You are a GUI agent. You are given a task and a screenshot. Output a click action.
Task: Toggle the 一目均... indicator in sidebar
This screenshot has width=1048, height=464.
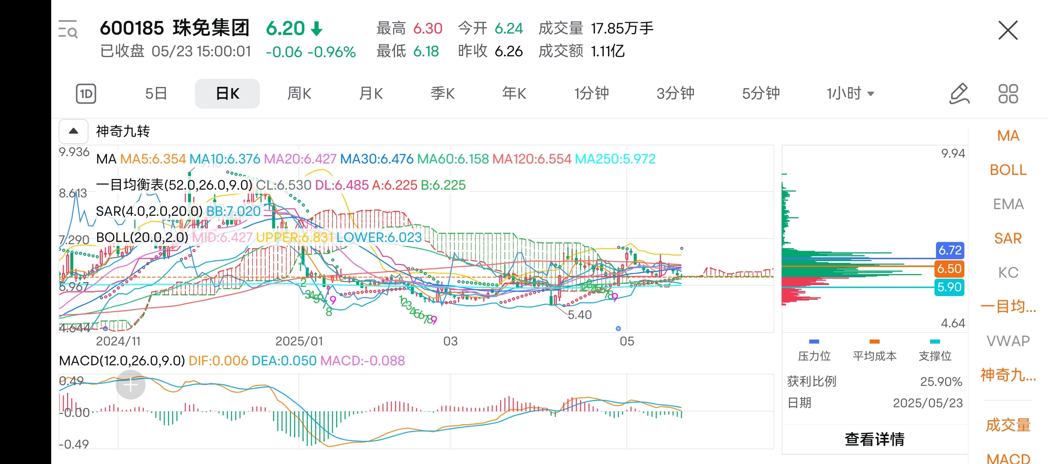pyautogui.click(x=1008, y=306)
